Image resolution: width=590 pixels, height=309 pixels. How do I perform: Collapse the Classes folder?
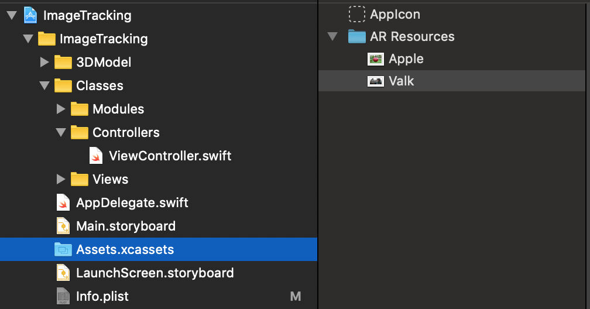(x=44, y=85)
